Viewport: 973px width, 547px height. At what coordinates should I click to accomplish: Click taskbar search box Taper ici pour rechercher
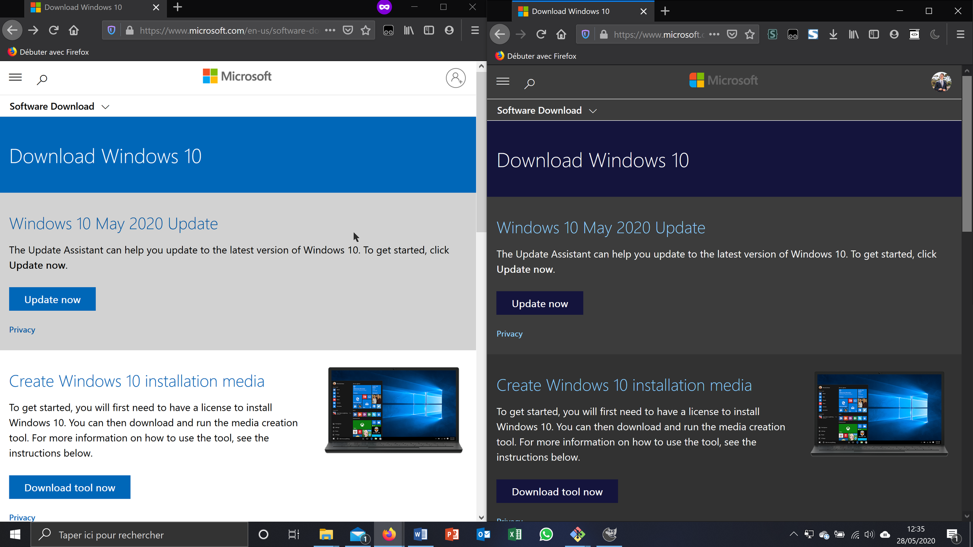[x=139, y=535]
